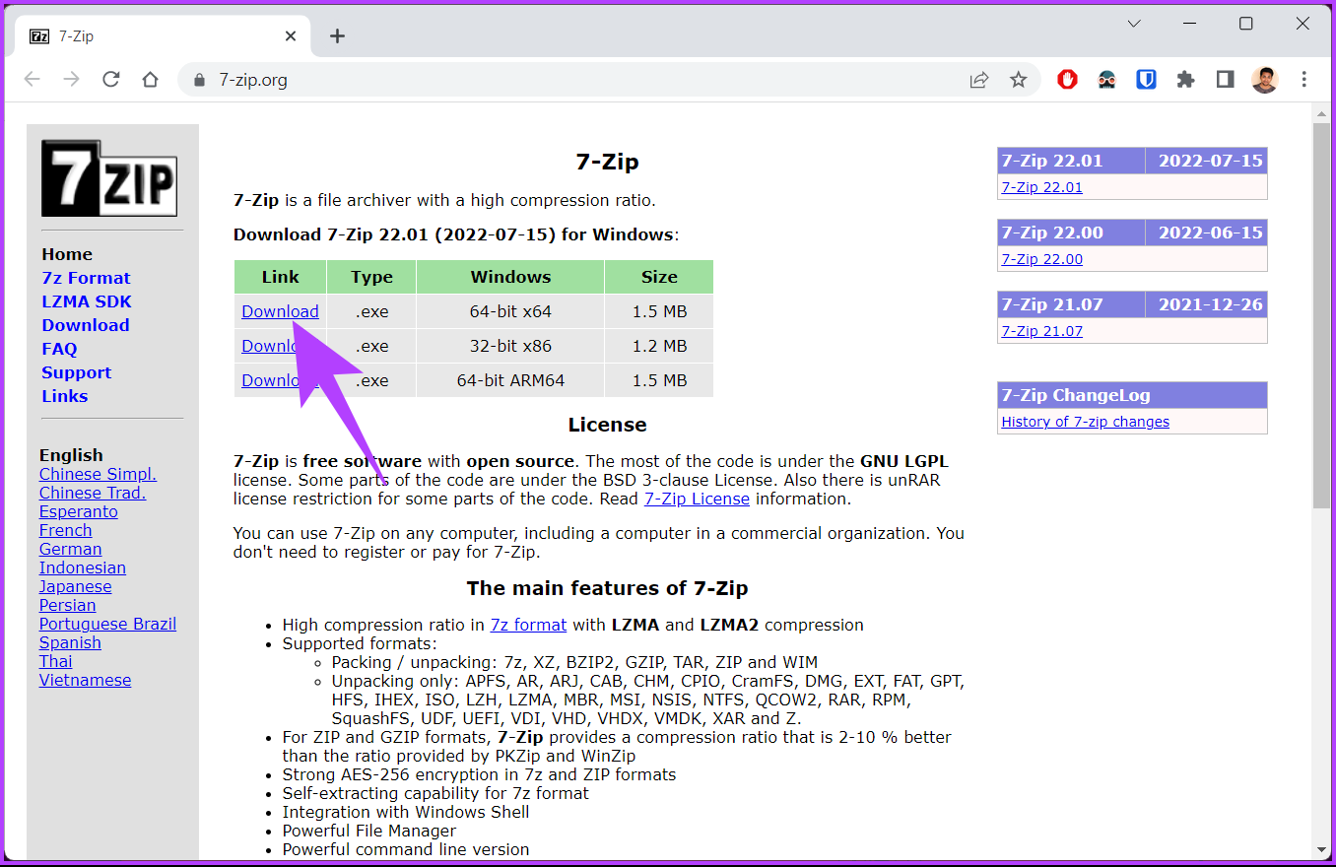Switch language to Thai
This screenshot has height=867, width=1336.
(x=56, y=661)
